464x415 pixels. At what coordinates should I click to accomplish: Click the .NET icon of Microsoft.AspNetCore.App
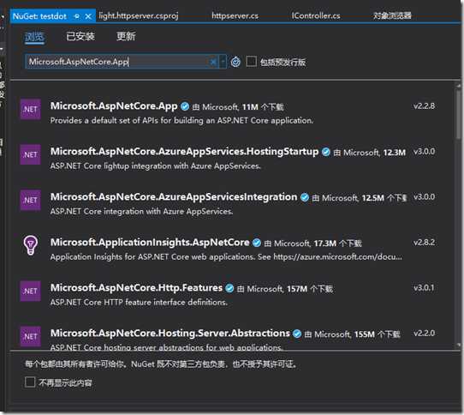31,109
